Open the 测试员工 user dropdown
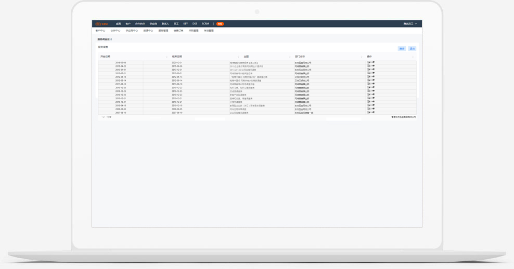The width and height of the screenshot is (514, 269). [x=410, y=24]
